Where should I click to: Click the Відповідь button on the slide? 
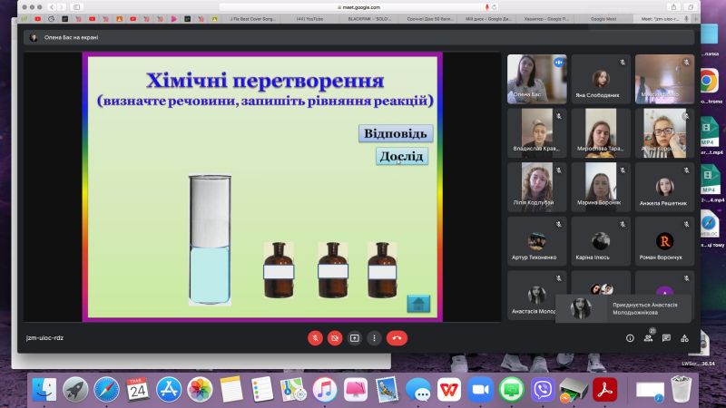pyautogui.click(x=396, y=133)
